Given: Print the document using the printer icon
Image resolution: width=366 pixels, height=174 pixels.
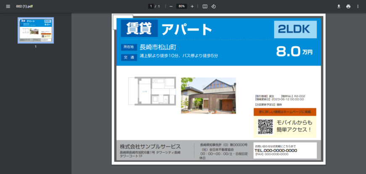Looking at the screenshot, I should coord(348,6).
